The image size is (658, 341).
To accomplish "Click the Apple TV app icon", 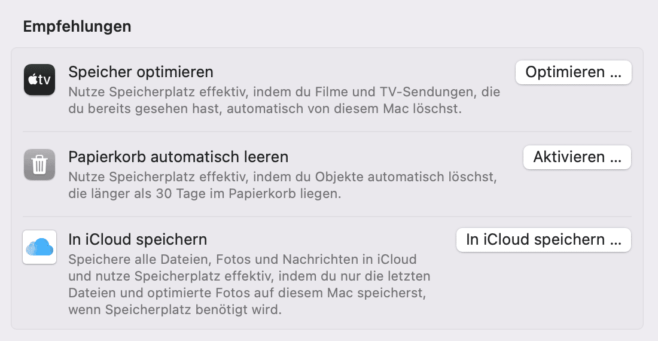I will coord(39,80).
